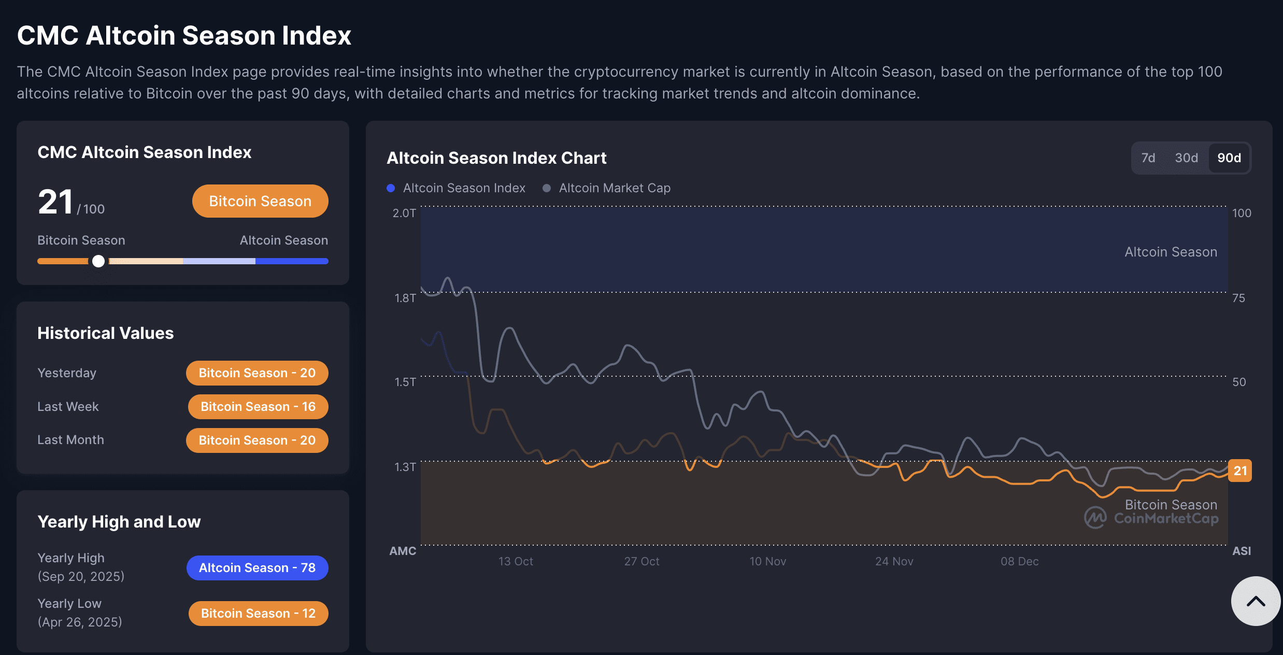Click the Yearly High Altcoin Season - 78 badge
Viewport: 1283px width, 655px height.
tap(257, 568)
